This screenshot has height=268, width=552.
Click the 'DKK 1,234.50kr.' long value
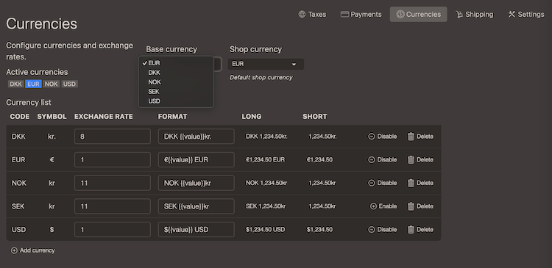[266, 137]
